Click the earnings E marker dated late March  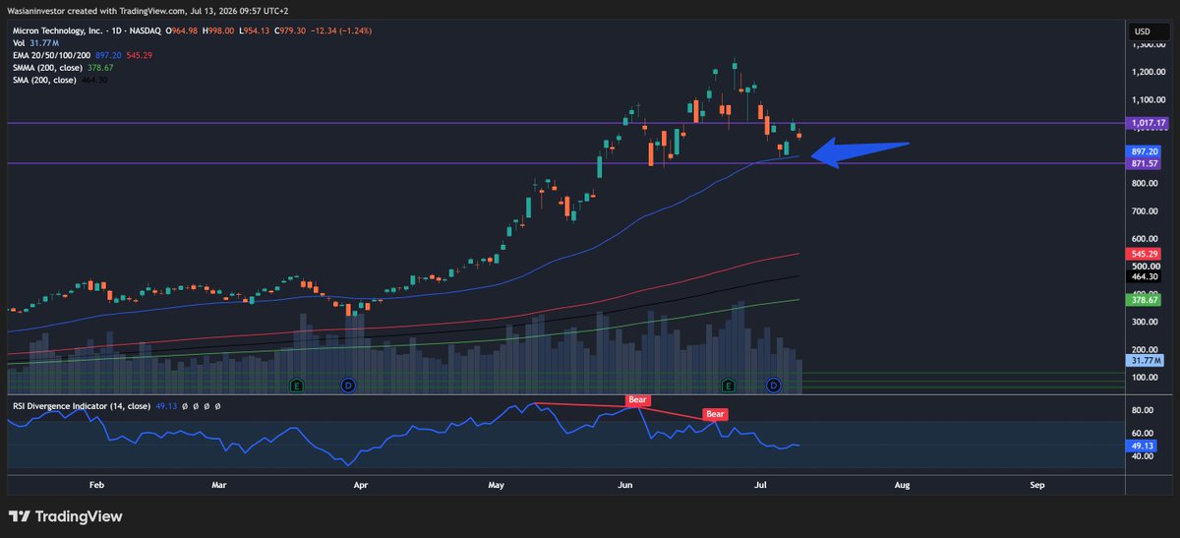(295, 384)
